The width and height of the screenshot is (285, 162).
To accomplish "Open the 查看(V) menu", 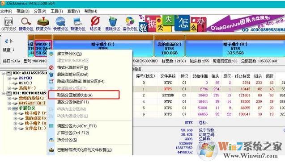I will [73, 11].
